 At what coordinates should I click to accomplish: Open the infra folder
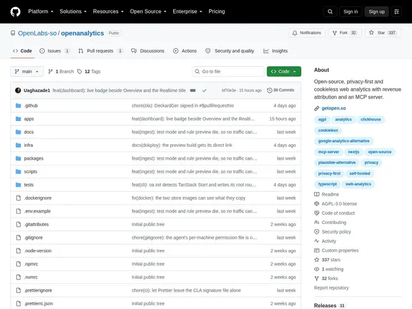point(28,145)
